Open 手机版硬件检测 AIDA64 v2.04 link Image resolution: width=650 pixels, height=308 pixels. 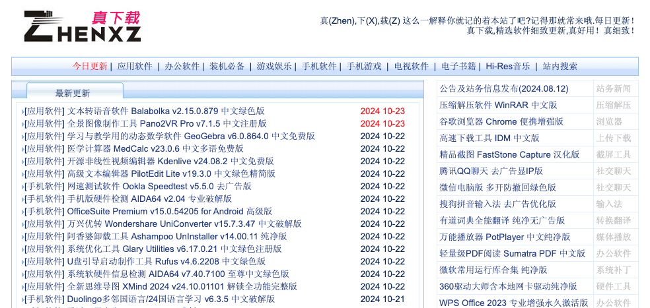[x=150, y=199]
